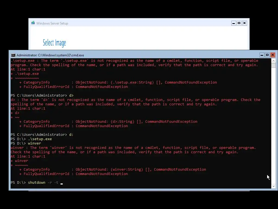Minimize the Windows Server Setup window

(x=234, y=23)
